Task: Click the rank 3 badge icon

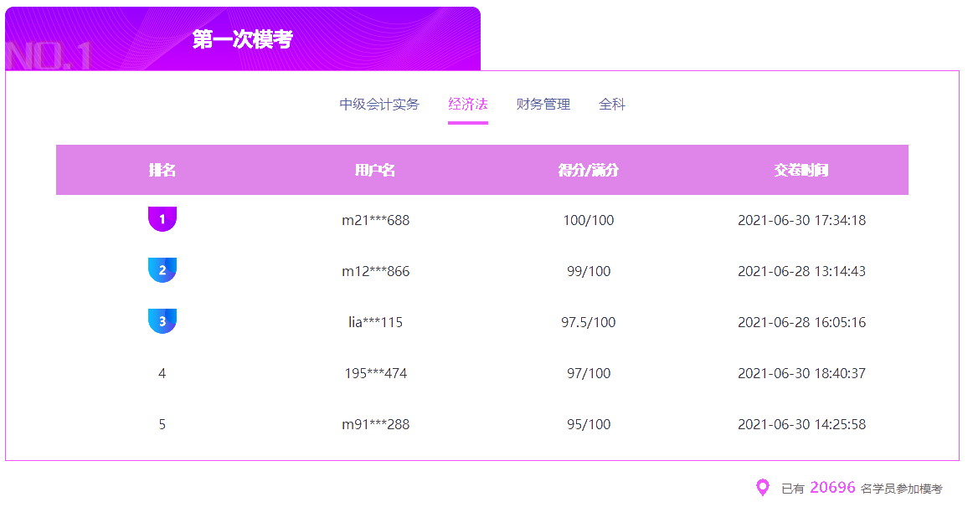Action: pos(162,321)
